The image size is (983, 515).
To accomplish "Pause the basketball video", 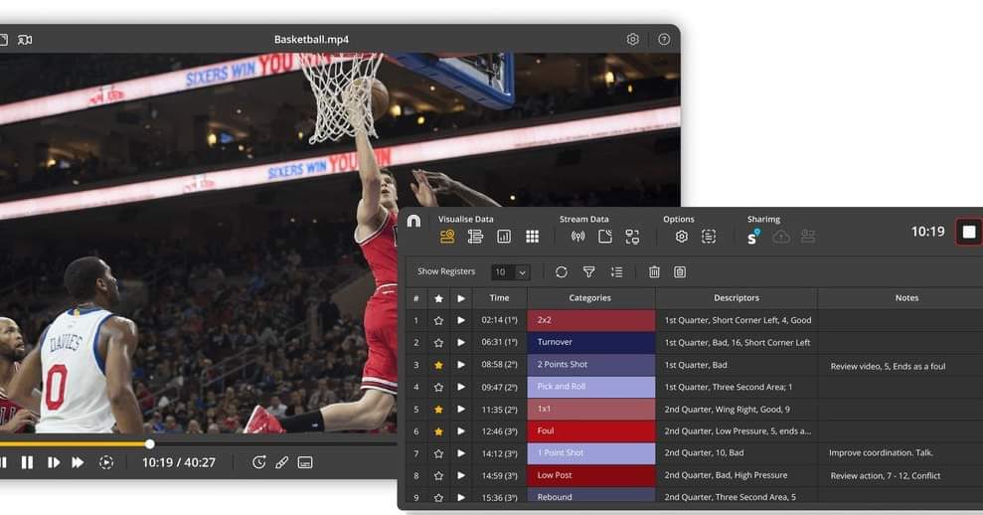I will coord(27,462).
